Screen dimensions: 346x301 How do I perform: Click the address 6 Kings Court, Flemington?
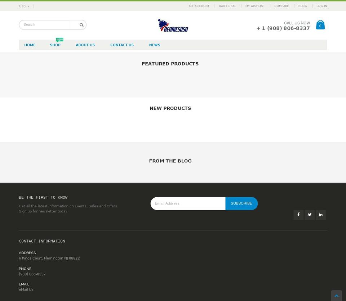click(49, 258)
